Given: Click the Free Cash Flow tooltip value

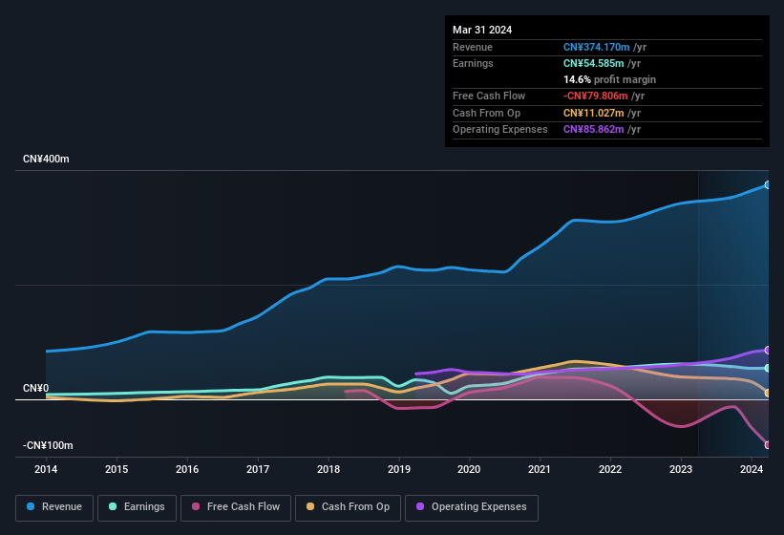Looking at the screenshot, I should (x=596, y=96).
